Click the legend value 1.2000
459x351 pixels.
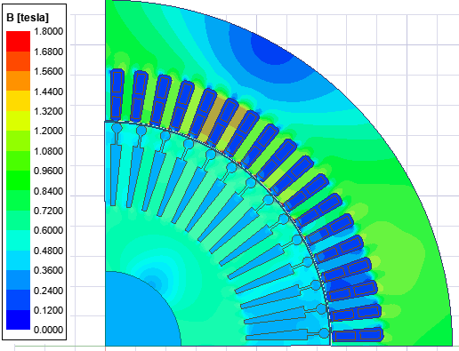48,131
